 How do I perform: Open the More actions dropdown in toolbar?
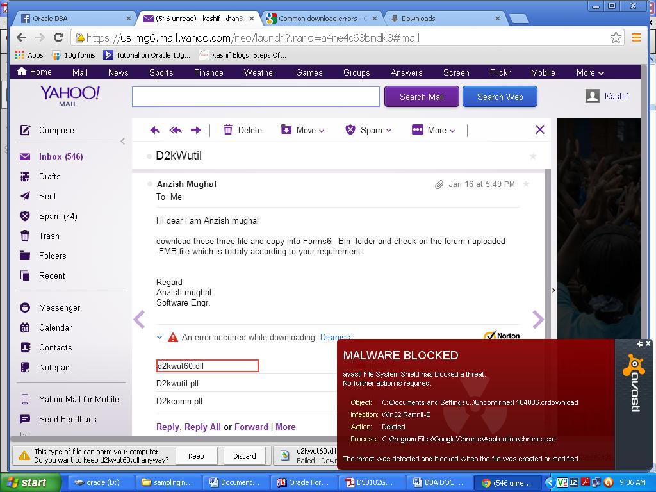(x=434, y=130)
